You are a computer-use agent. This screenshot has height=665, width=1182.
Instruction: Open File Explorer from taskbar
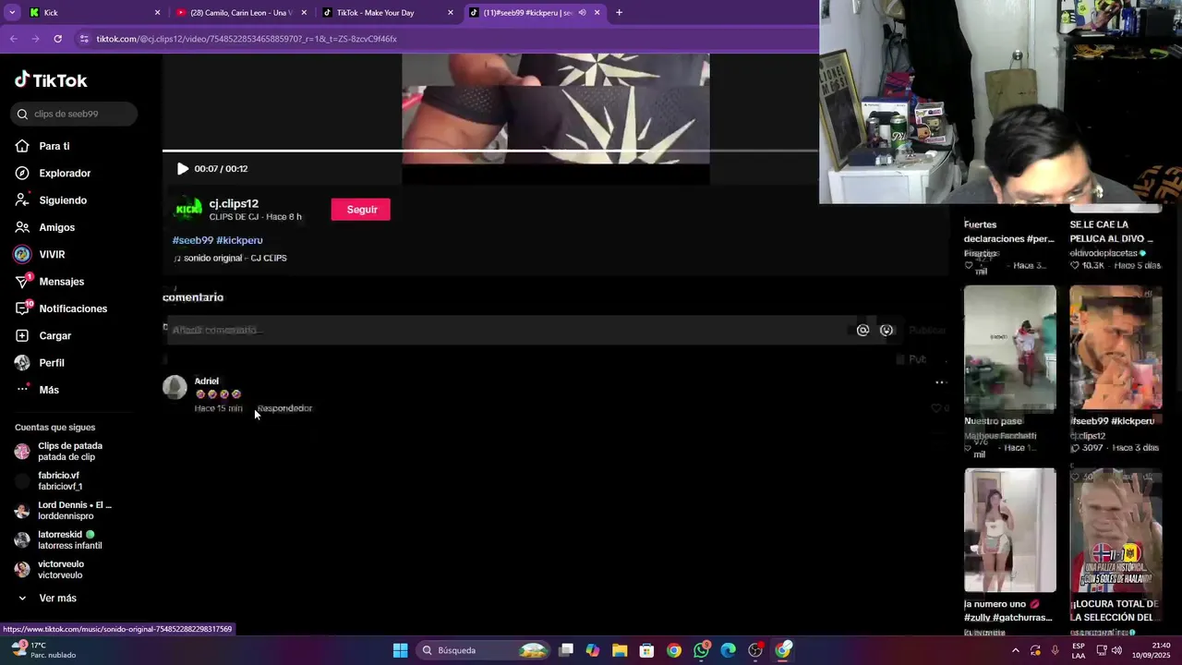click(x=620, y=650)
